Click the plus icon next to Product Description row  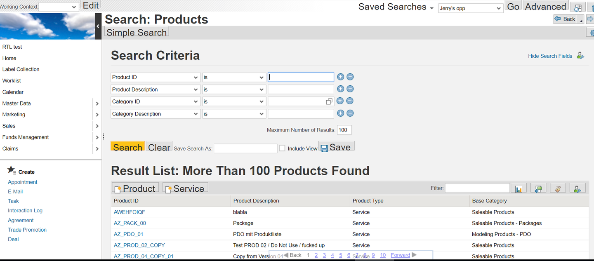pos(340,89)
